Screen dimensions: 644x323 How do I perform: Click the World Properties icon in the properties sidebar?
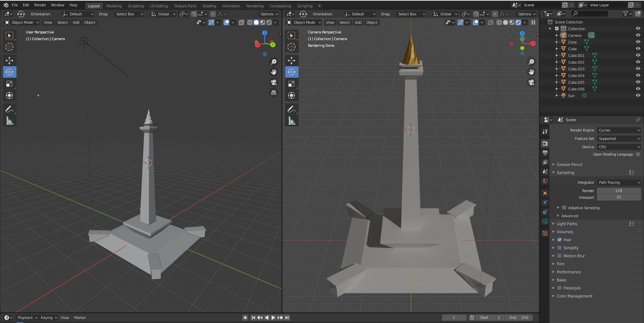pos(545,181)
